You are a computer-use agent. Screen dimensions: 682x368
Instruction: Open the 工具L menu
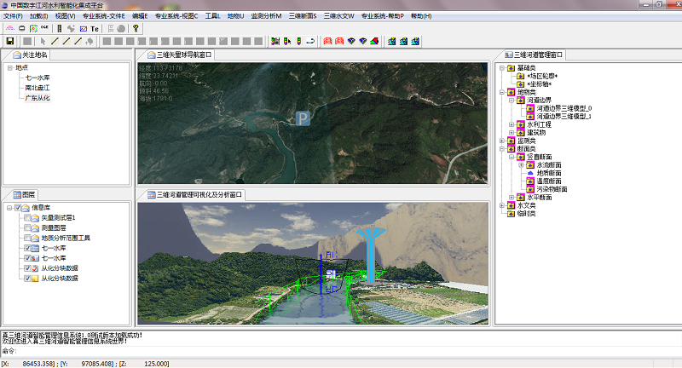point(212,16)
